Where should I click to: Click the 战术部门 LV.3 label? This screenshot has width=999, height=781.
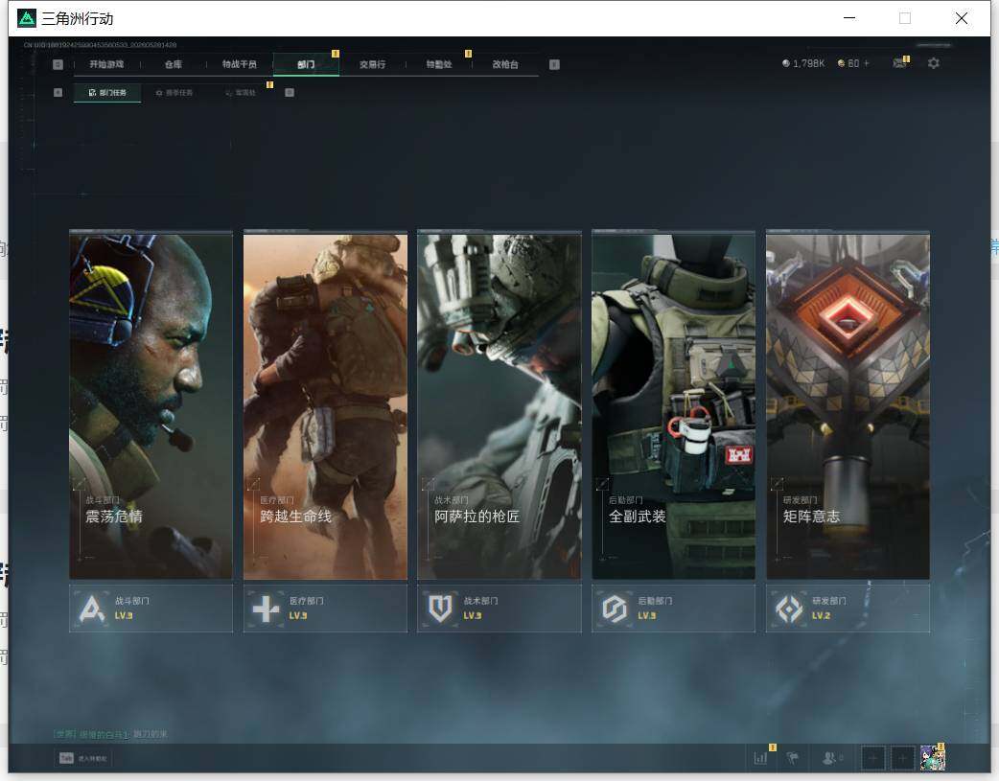(x=472, y=616)
